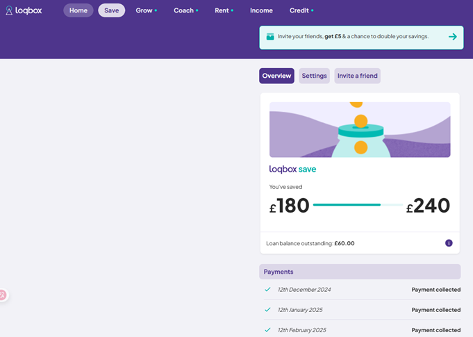Viewport: 473px width, 337px height.
Task: Switch to the Overview tab
Action: point(276,76)
